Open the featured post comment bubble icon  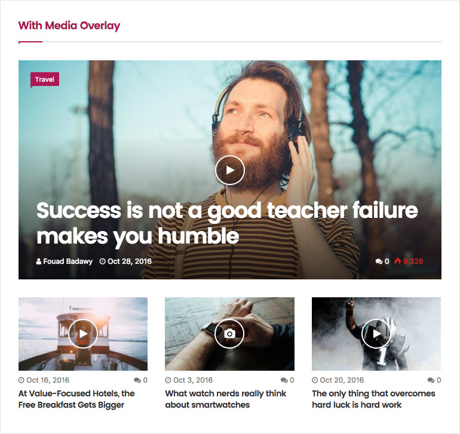point(379,261)
